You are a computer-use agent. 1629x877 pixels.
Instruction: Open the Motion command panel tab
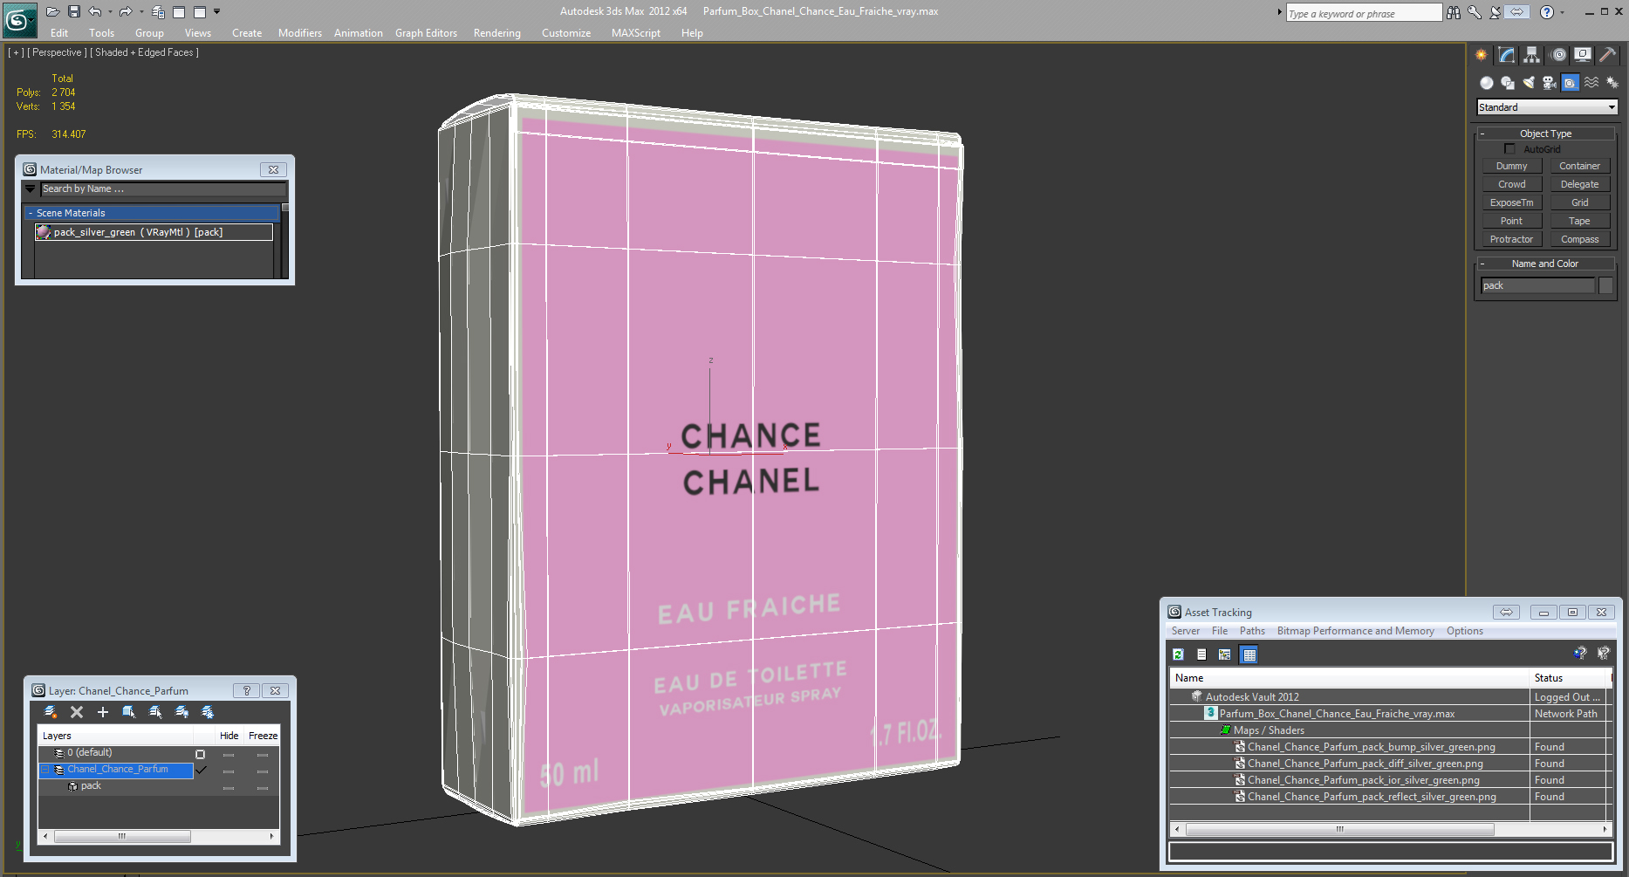click(x=1558, y=55)
